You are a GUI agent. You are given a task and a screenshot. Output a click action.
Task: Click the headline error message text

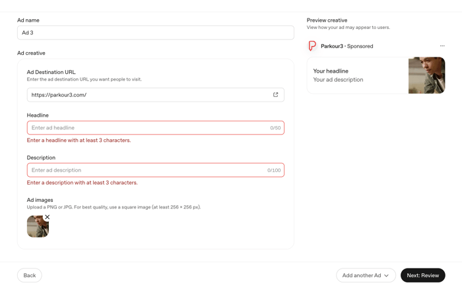79,141
